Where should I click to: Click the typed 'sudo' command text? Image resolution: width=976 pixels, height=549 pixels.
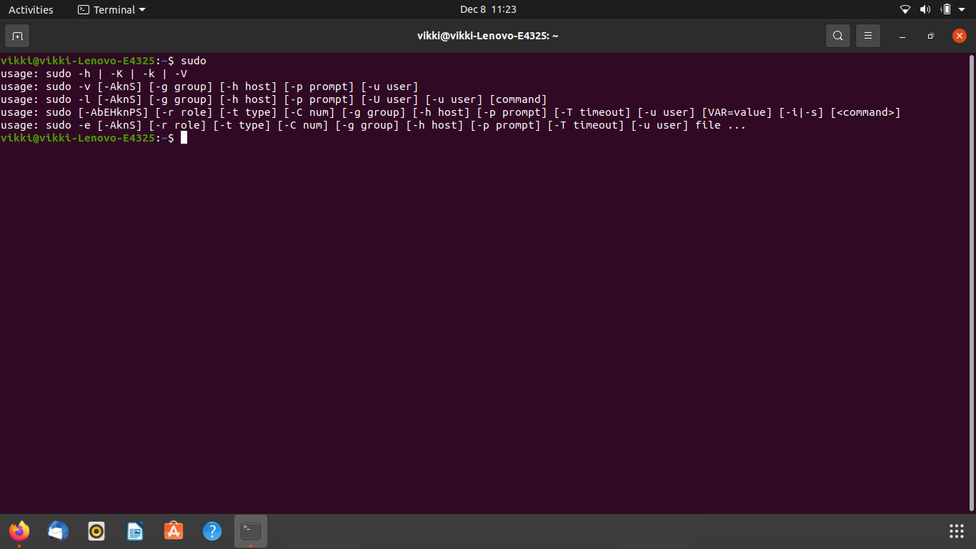193,61
